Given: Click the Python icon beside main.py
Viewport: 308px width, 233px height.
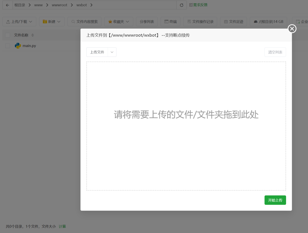Looking at the screenshot, I should pos(18,46).
